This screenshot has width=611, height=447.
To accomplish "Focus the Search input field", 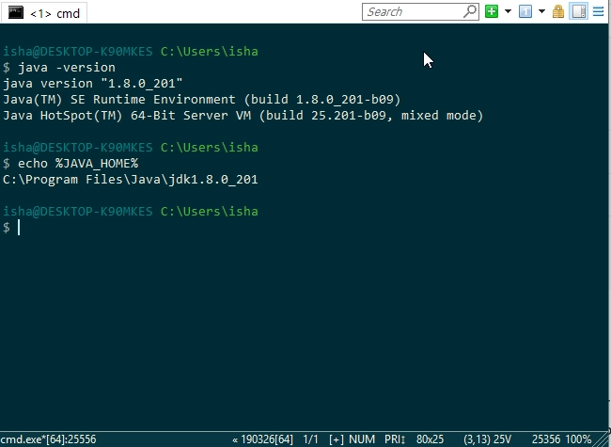I will [x=413, y=11].
